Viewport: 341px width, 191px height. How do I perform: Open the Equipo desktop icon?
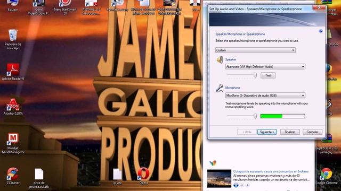[13, 6]
